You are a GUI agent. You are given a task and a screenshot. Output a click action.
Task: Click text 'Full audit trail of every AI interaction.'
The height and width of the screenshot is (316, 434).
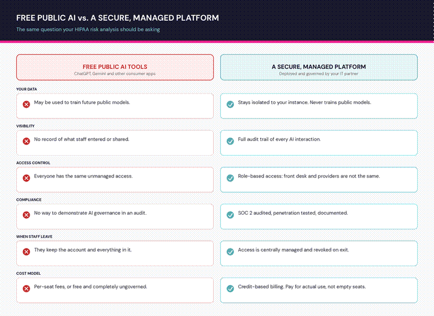(x=279, y=139)
